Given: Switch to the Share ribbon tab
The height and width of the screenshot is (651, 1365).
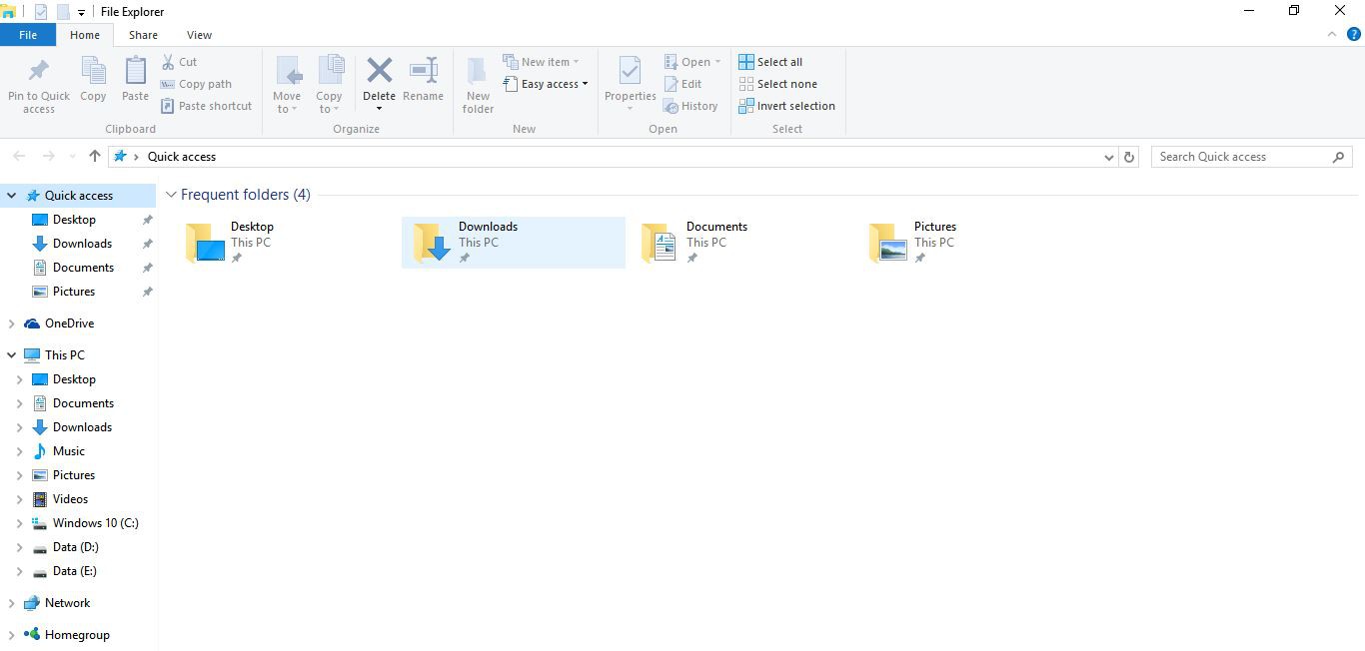Looking at the screenshot, I should tap(143, 35).
